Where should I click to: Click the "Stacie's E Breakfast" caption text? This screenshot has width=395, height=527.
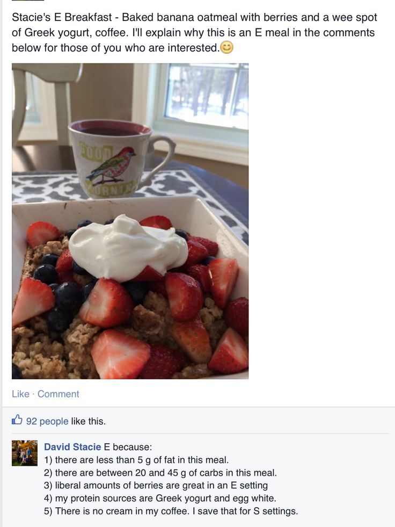62,18
